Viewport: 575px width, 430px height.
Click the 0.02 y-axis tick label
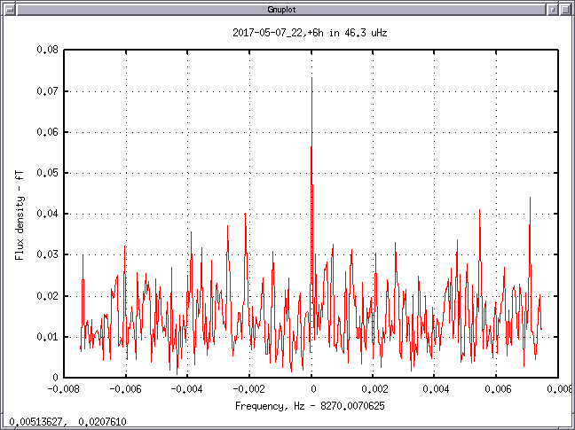click(x=46, y=296)
